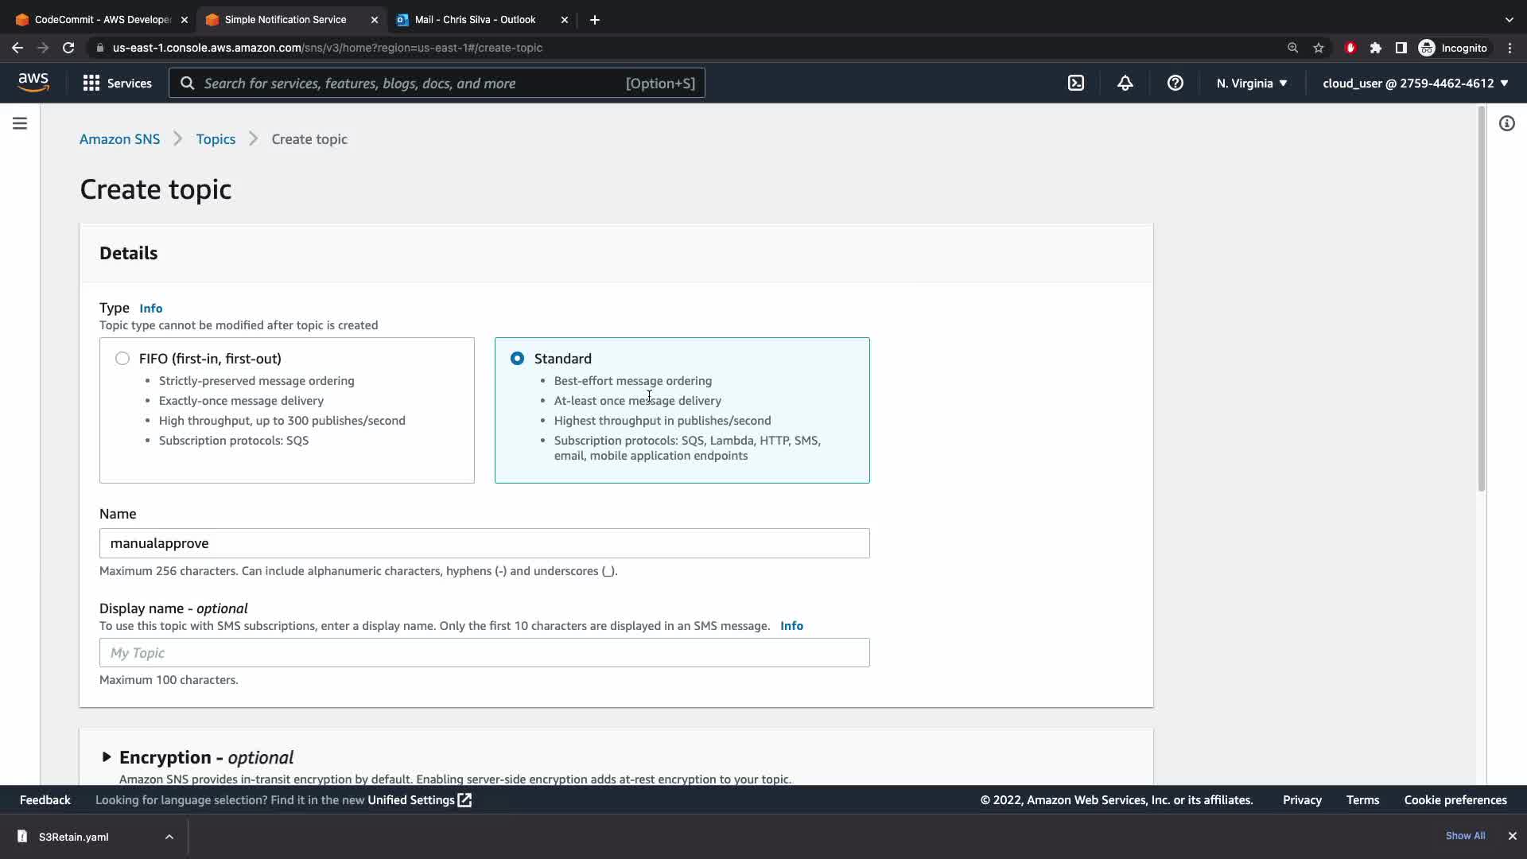Open AWS CloudShell icon
Screen dimensions: 1527x859
point(1075,83)
